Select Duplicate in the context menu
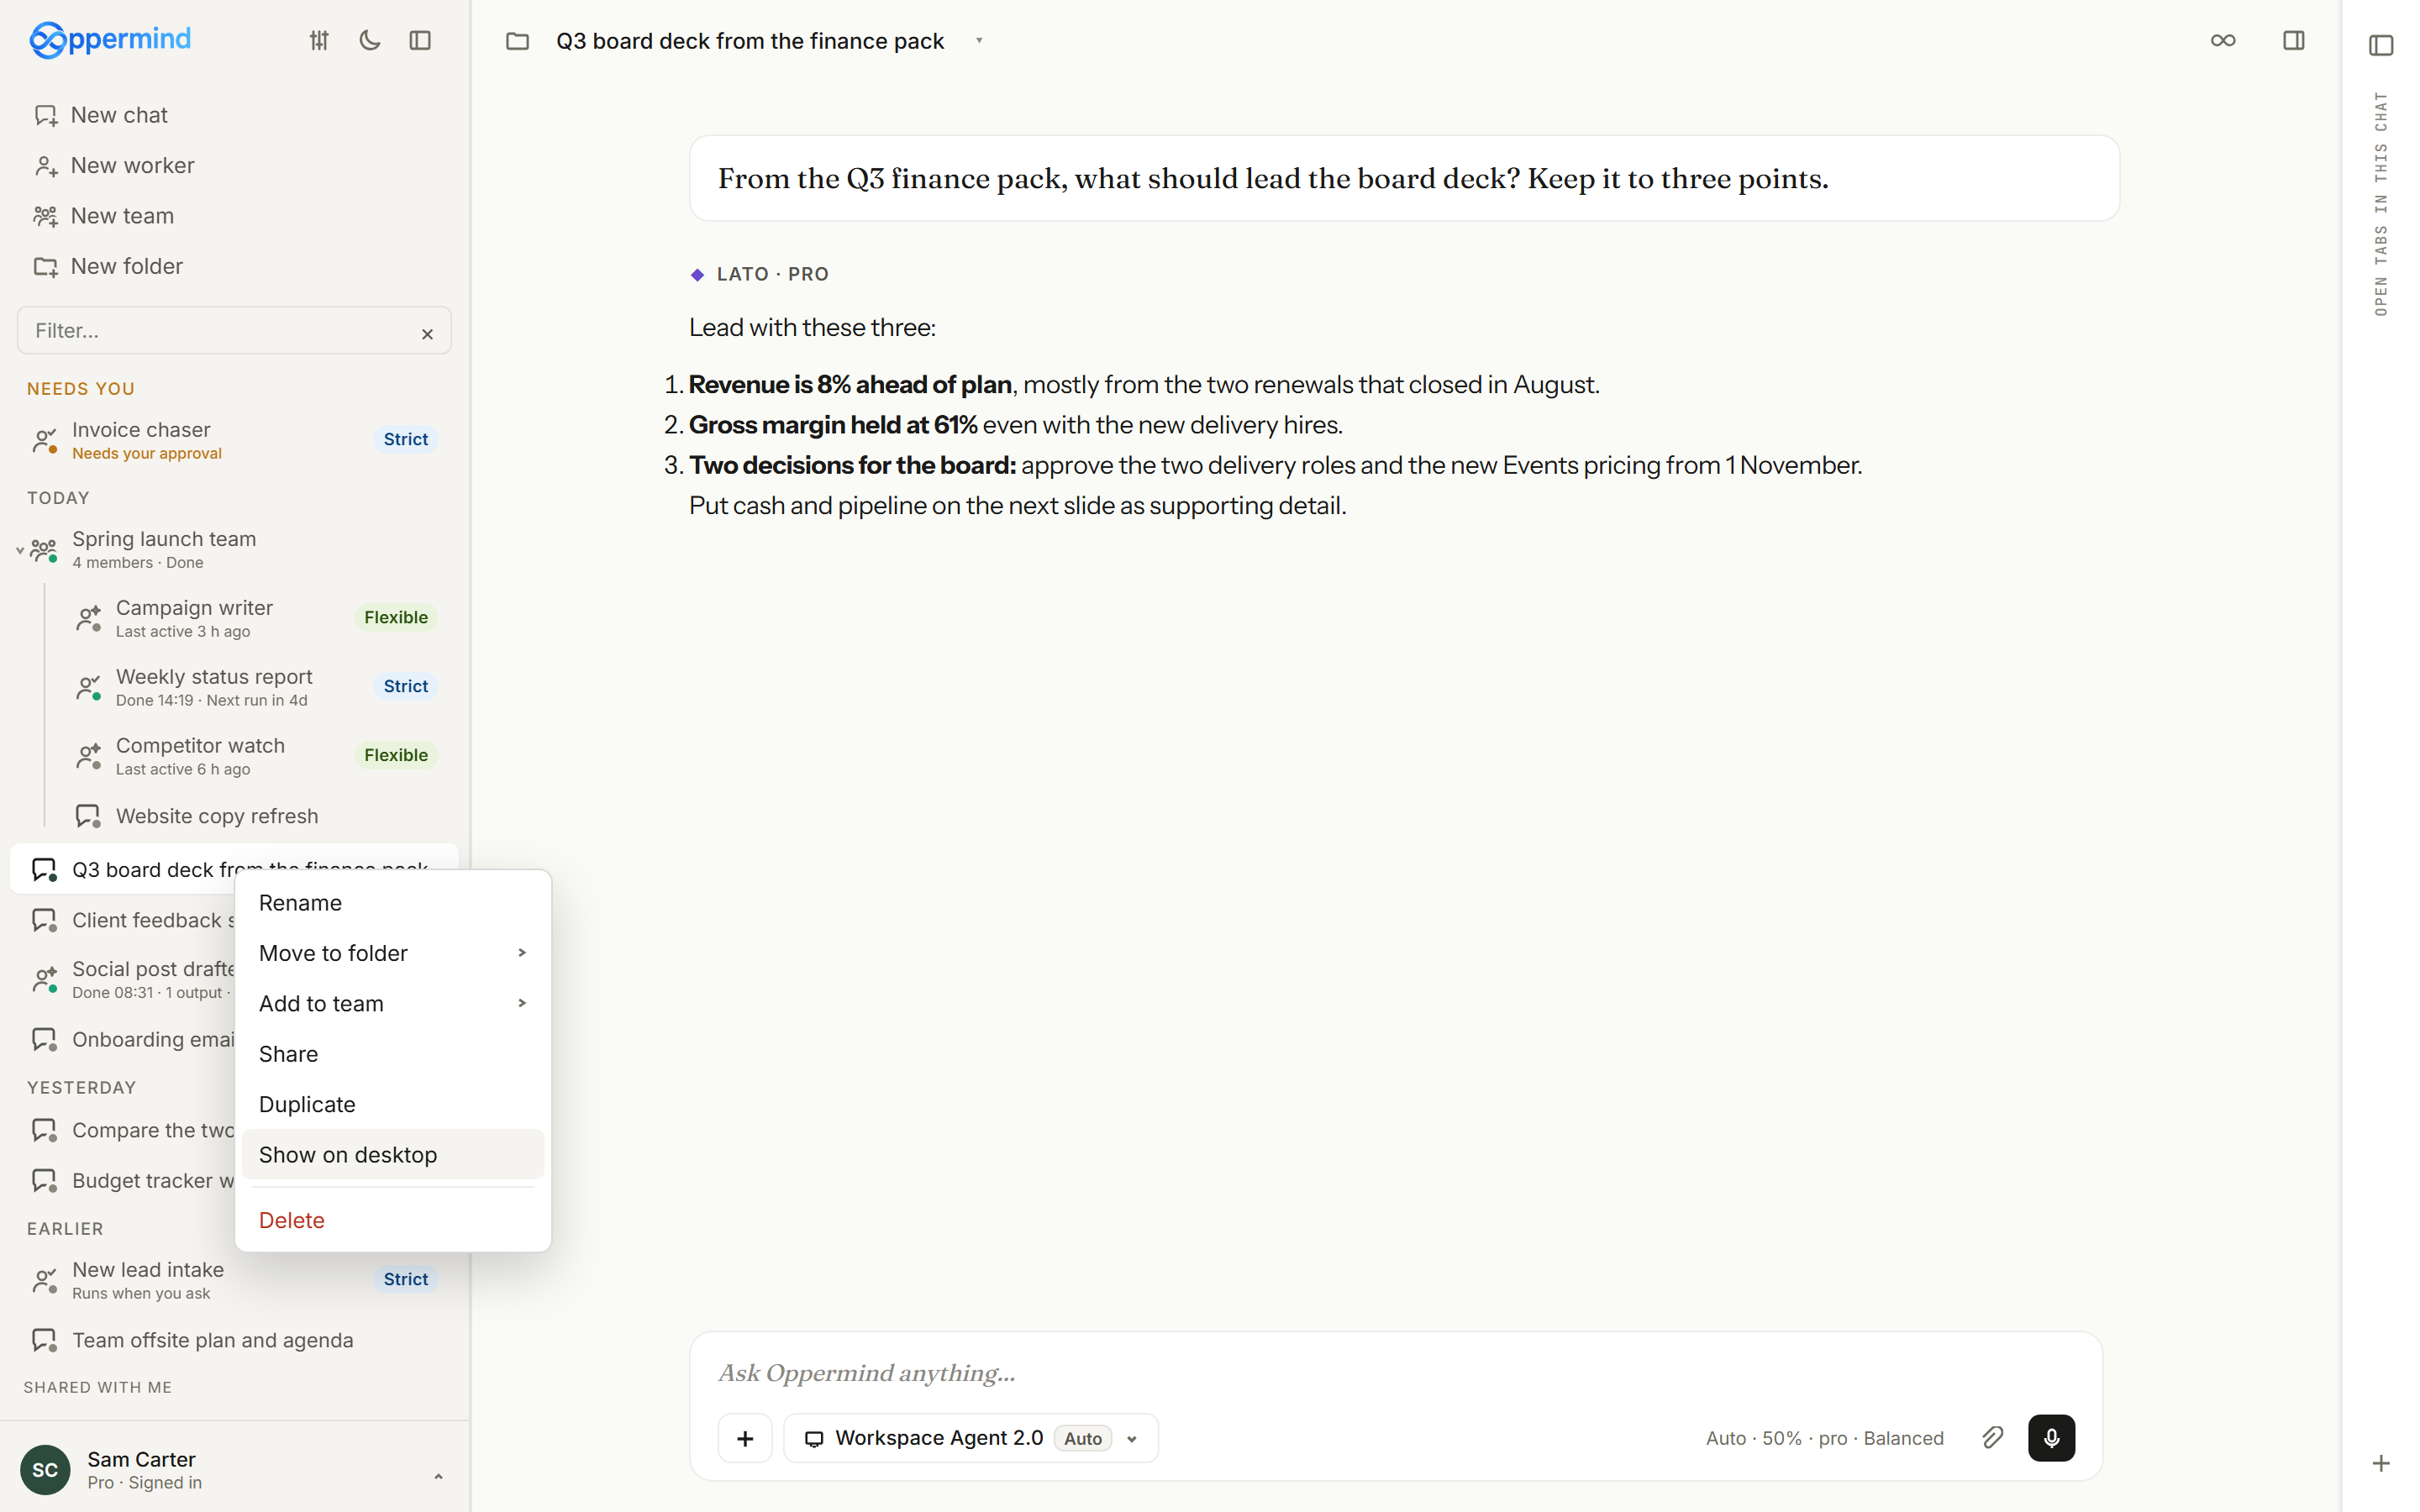Viewport: 2420px width, 1512px height. 392,1104
